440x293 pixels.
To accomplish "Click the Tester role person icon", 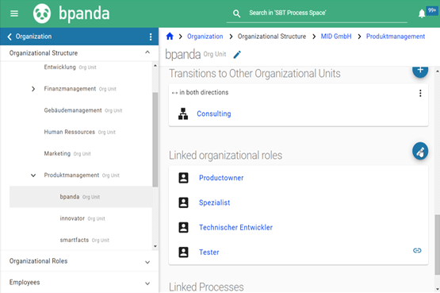I will pos(183,253).
